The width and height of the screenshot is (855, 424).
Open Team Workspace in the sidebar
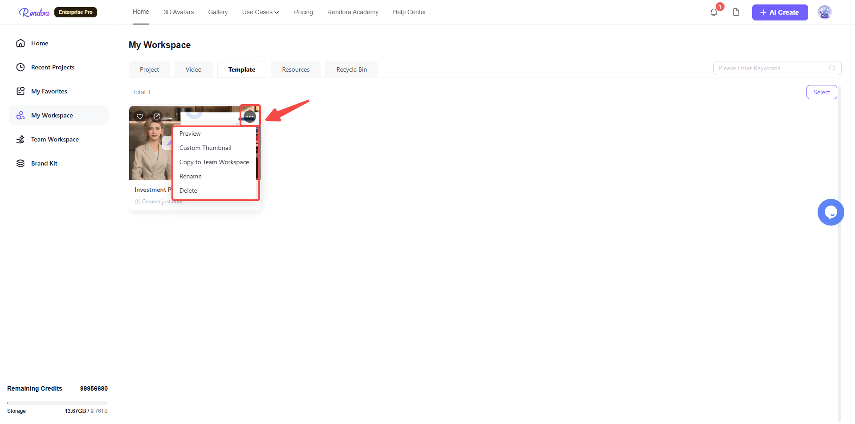[59, 139]
